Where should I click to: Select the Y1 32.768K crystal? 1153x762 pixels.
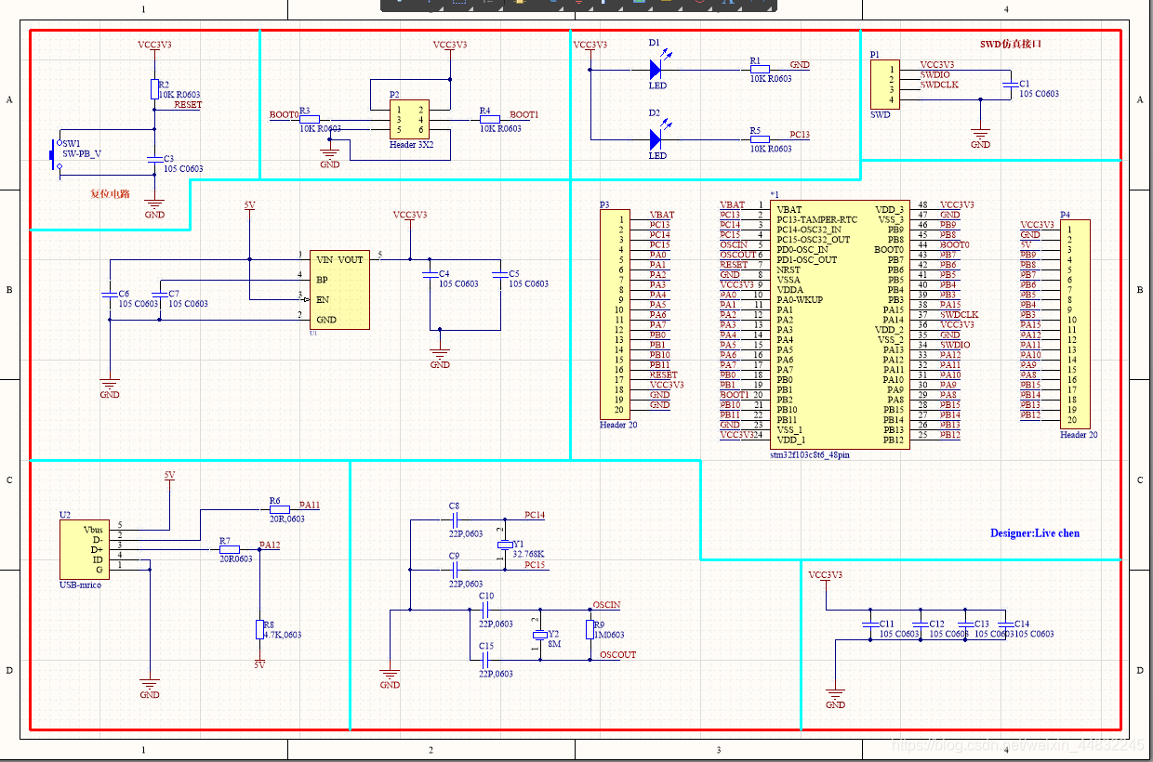pyautogui.click(x=505, y=544)
